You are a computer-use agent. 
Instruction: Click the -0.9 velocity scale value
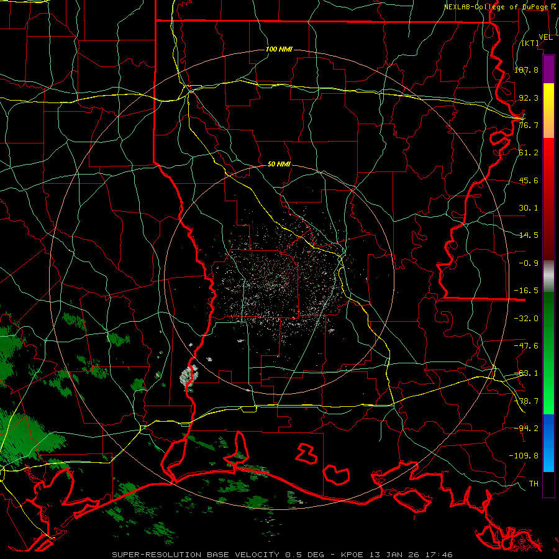(529, 263)
